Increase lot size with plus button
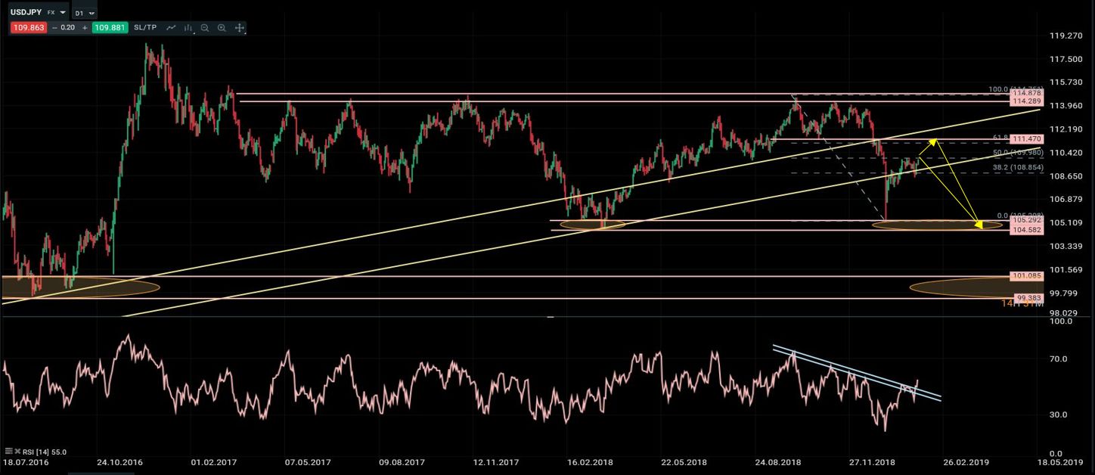The image size is (1095, 475). tap(85, 28)
